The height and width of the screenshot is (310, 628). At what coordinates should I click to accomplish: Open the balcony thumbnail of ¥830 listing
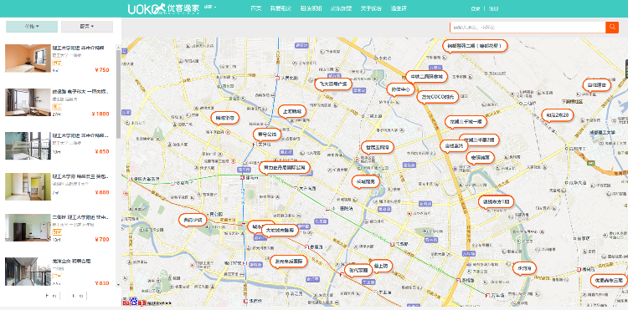[28, 272]
